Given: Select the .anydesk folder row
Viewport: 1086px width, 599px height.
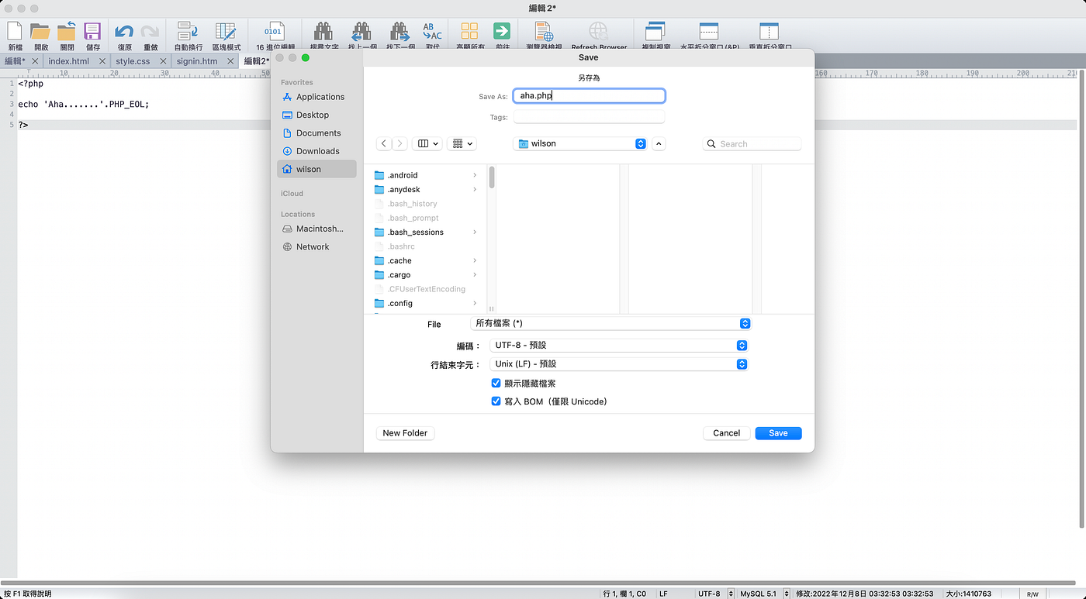Looking at the screenshot, I should click(426, 190).
